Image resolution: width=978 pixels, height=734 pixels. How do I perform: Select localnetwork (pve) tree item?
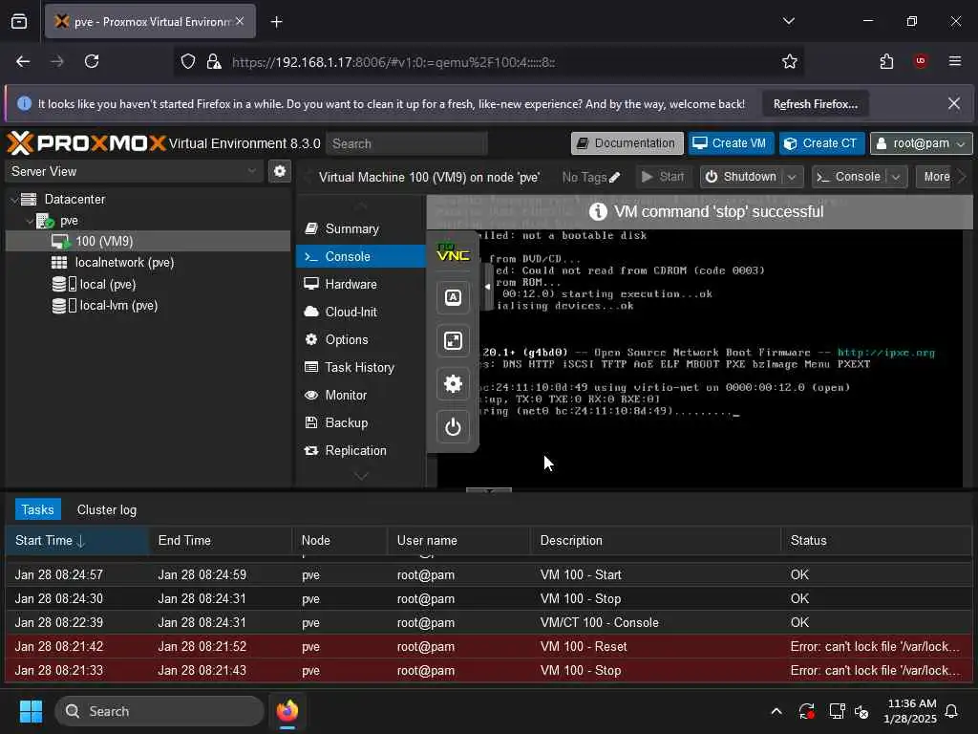(x=148, y=263)
